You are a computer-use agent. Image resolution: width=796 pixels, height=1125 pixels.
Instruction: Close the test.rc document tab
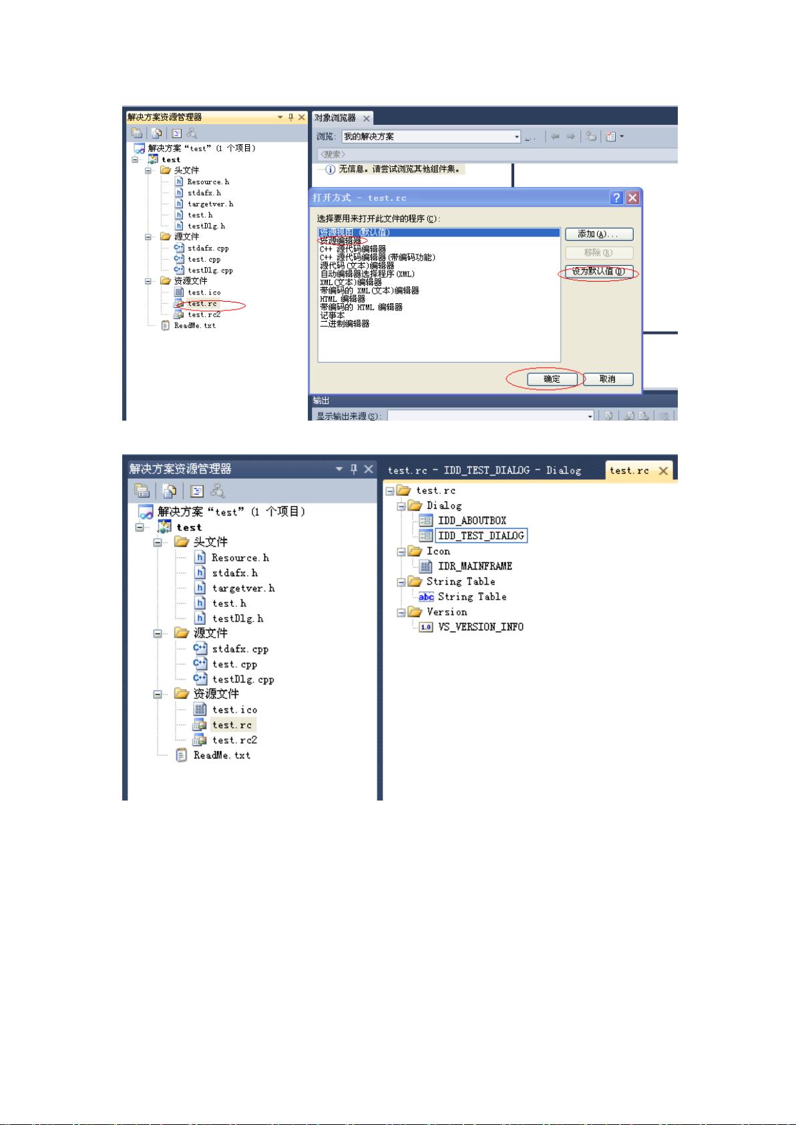click(663, 471)
